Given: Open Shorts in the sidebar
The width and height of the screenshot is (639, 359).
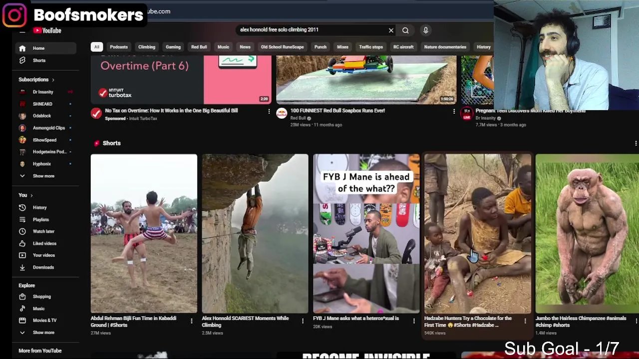Looking at the screenshot, I should [45, 60].
